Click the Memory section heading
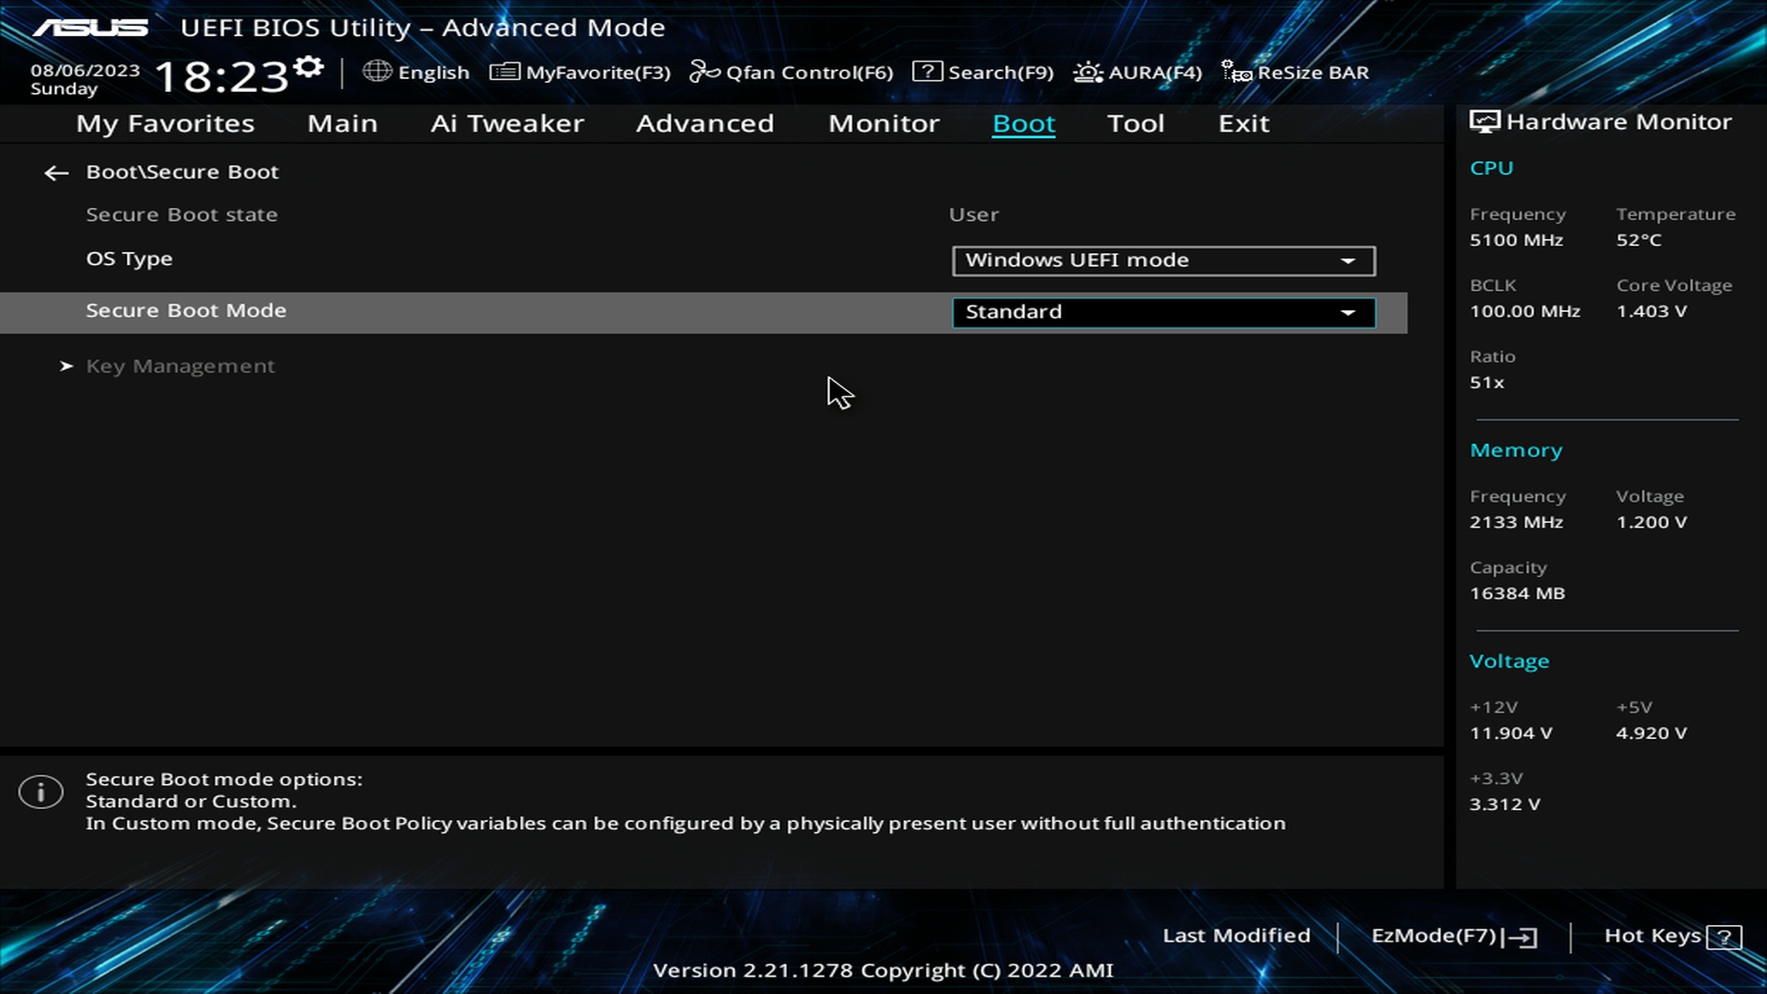 (1516, 451)
